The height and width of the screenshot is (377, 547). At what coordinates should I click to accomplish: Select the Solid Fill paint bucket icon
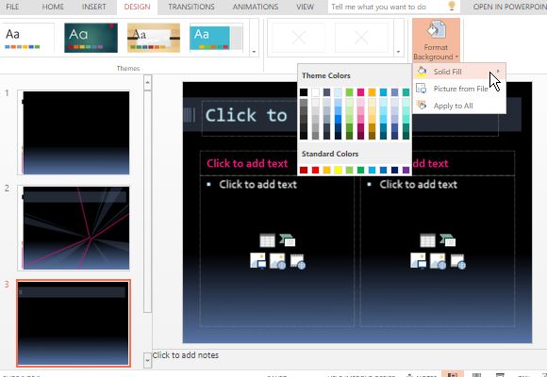422,71
